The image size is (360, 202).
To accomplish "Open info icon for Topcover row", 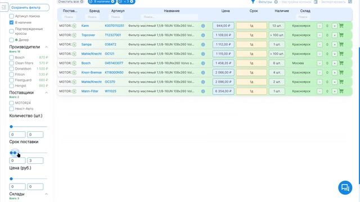I will 203,35.
